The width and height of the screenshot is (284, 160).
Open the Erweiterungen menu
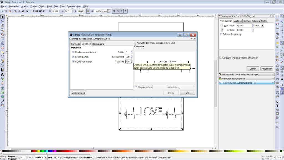click(x=74, y=6)
